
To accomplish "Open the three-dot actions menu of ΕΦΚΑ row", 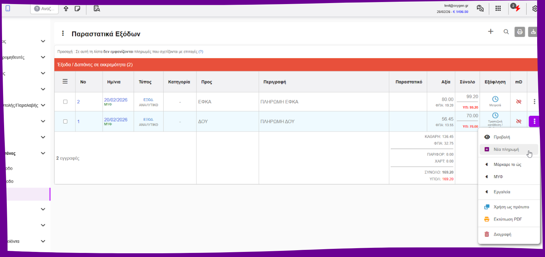I will [534, 102].
